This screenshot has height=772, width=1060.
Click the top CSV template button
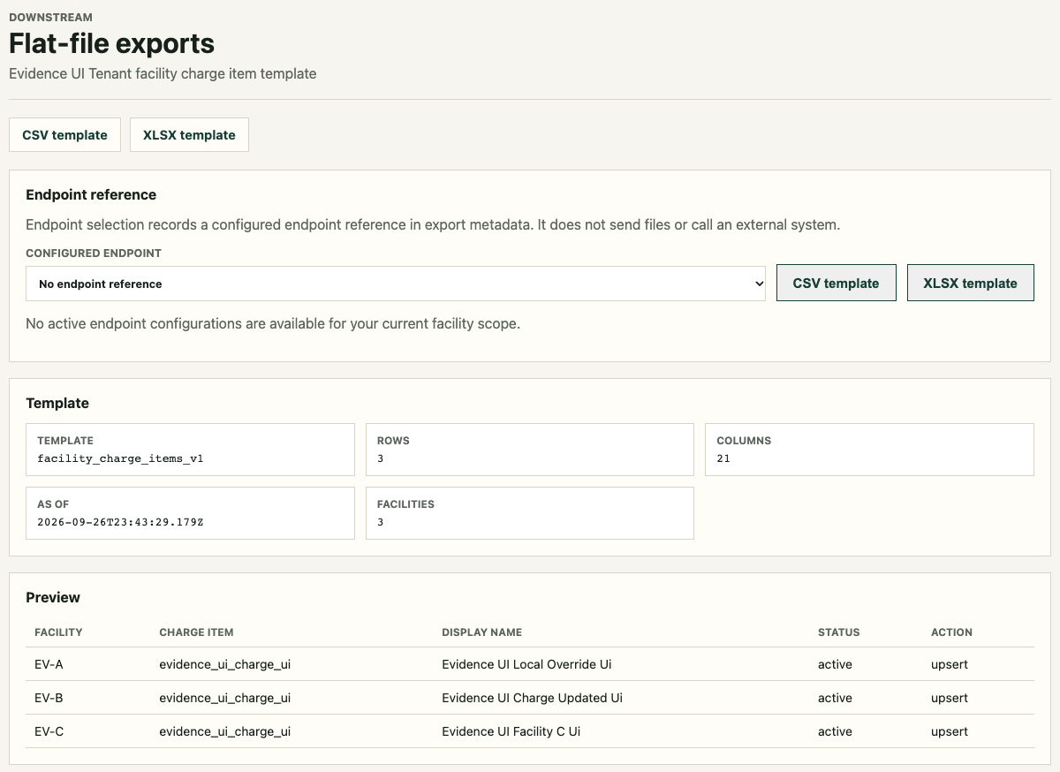pos(64,135)
